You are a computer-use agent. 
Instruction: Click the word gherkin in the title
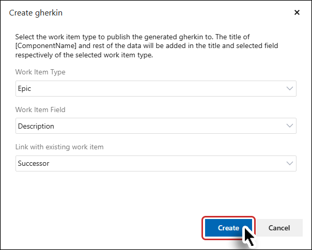49,13
